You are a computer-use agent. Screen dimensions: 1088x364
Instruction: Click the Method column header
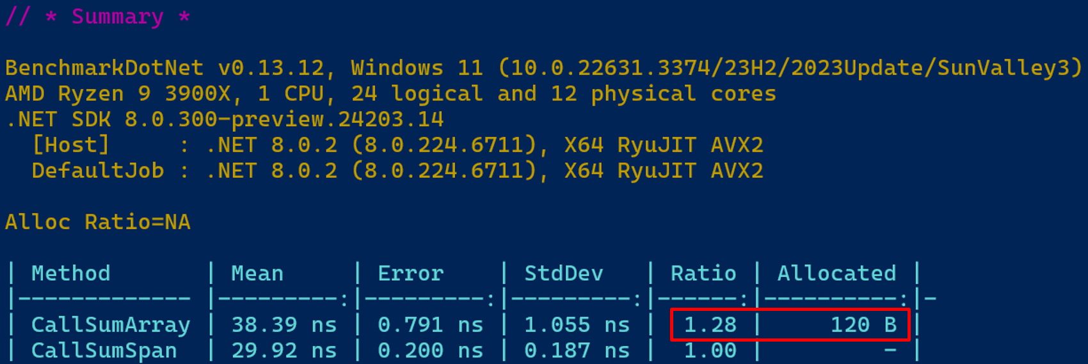(x=71, y=274)
